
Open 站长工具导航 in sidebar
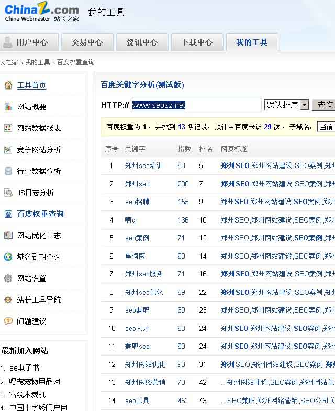point(39,299)
